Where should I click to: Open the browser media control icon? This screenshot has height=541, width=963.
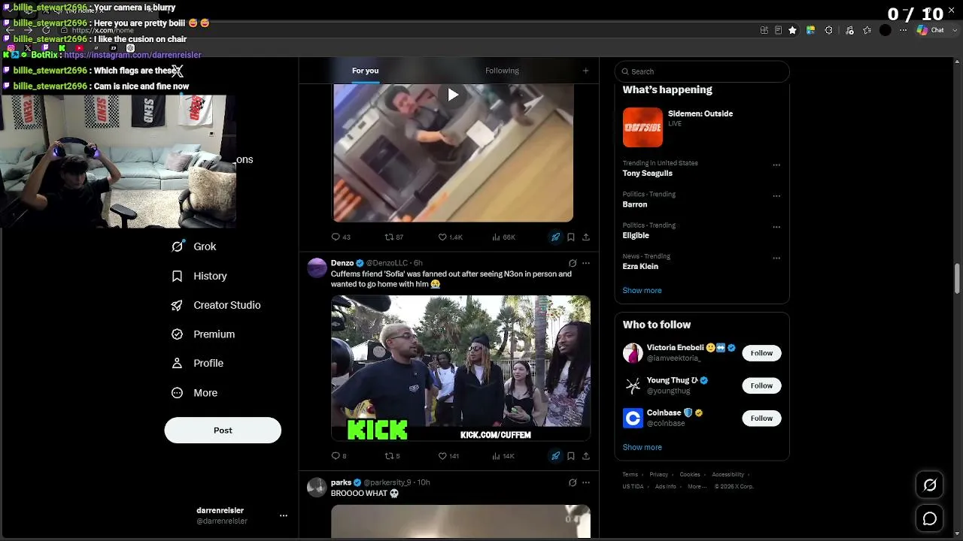pos(849,30)
